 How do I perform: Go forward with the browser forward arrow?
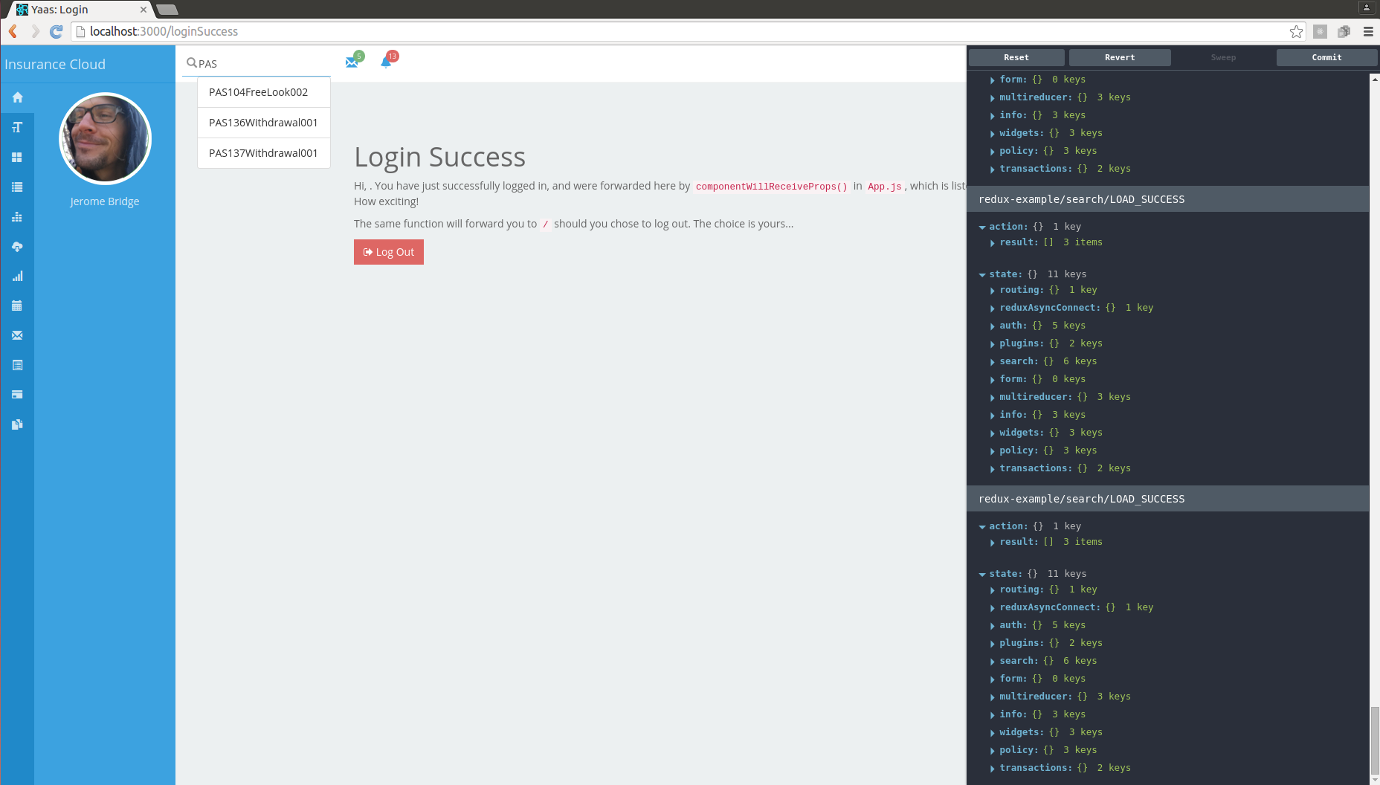34,31
